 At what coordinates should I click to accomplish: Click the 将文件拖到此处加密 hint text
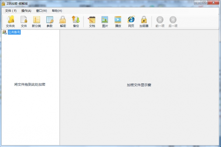[x=30, y=85]
